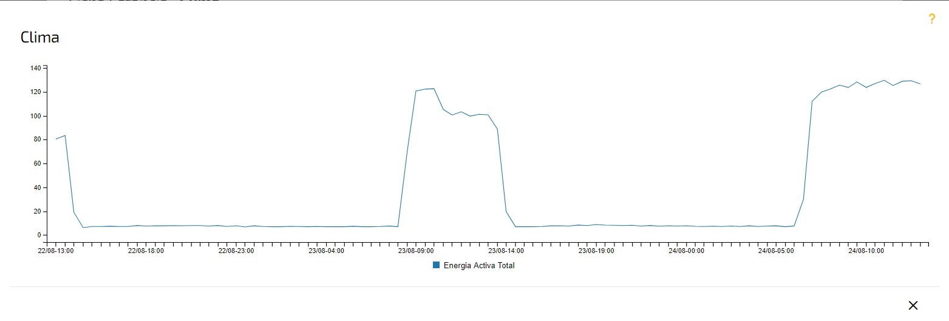Click the 100 value on the y-axis
The image size is (949, 321).
[x=35, y=116]
